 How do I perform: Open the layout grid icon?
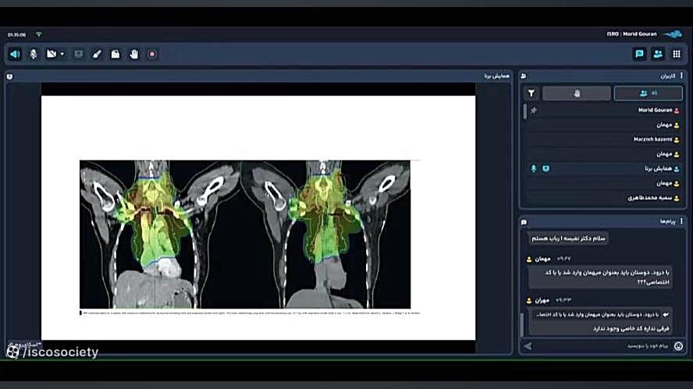(x=676, y=54)
